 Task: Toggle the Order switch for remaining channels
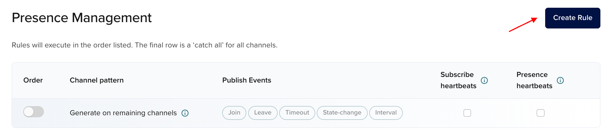click(33, 112)
